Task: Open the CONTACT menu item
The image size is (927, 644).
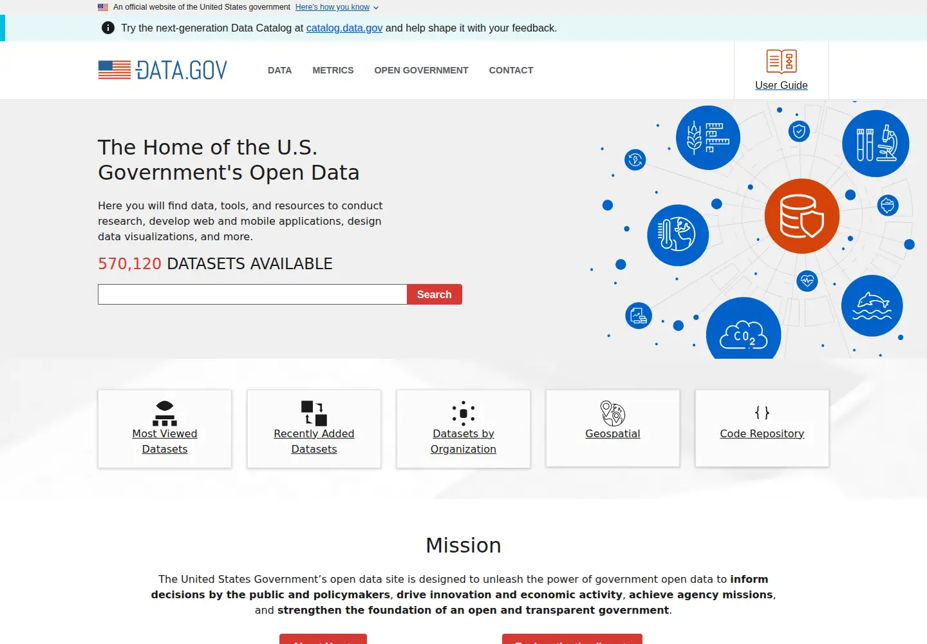Action: 511,70
